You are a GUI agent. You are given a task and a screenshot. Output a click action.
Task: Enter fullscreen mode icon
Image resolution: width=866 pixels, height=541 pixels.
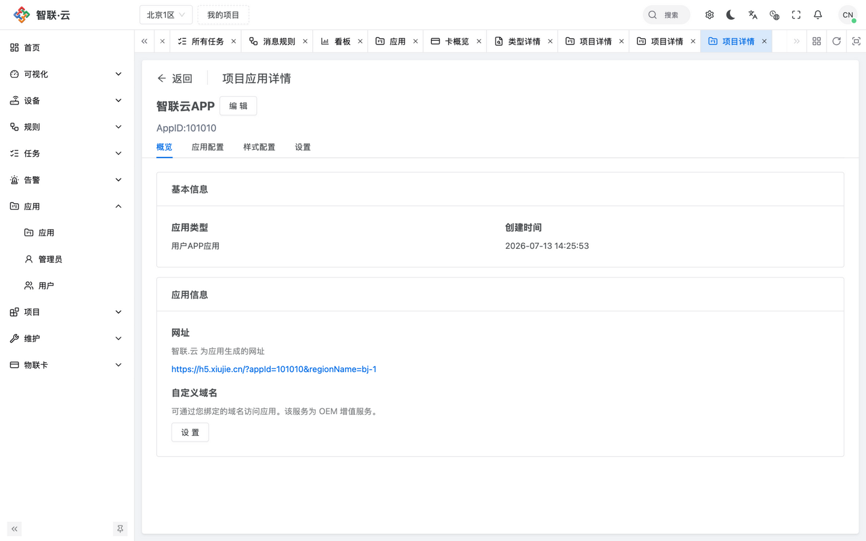point(796,15)
